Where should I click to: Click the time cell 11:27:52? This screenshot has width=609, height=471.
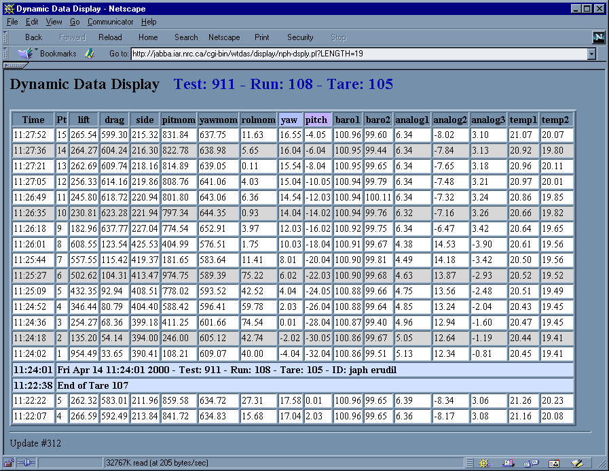(x=33, y=135)
